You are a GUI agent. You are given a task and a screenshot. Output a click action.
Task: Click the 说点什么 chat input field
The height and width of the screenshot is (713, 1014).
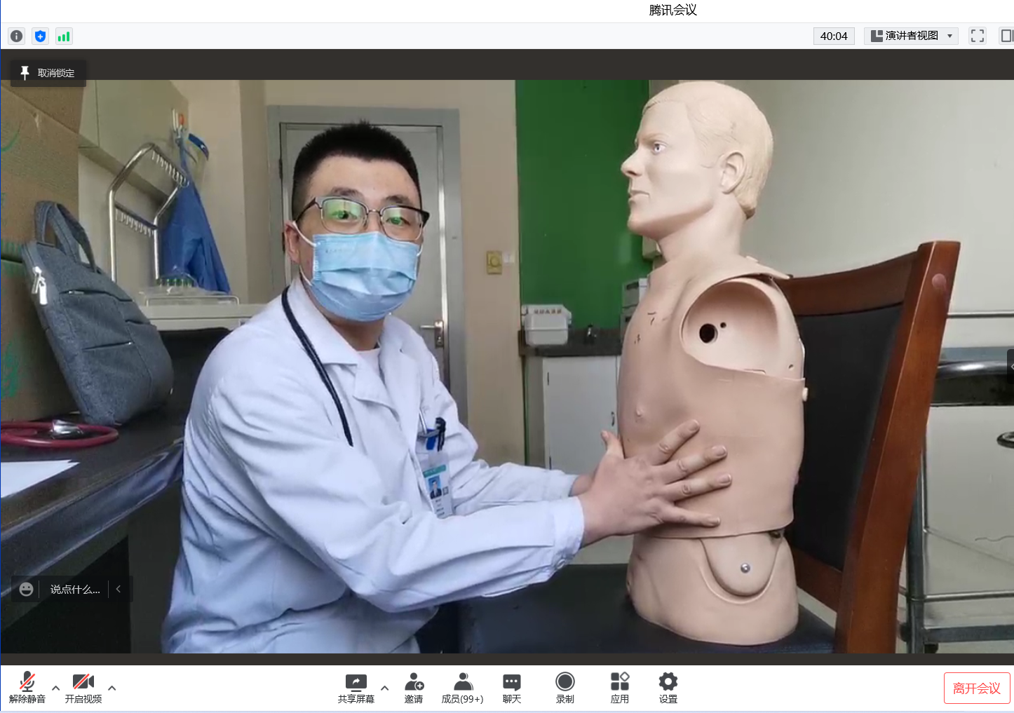pos(75,590)
